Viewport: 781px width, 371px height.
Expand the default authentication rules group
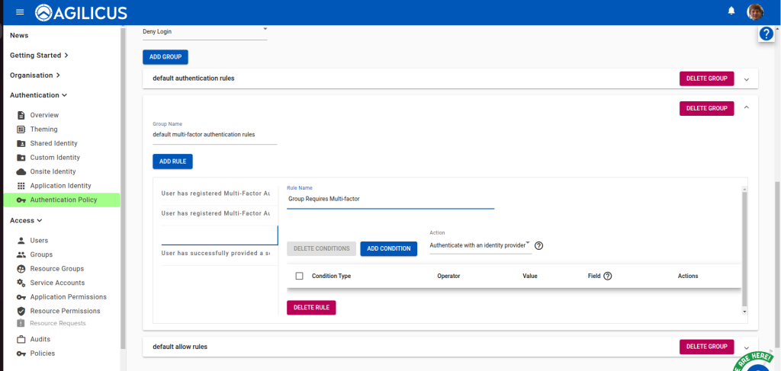747,78
